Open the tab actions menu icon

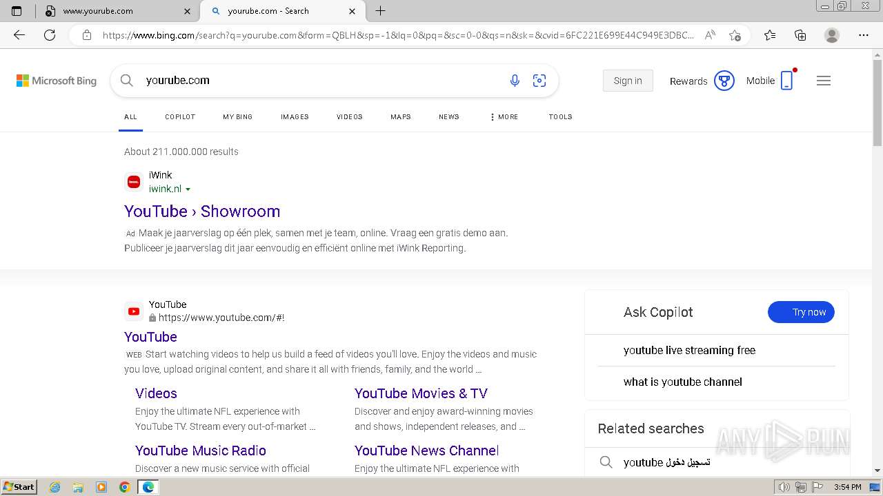pyautogui.click(x=17, y=11)
